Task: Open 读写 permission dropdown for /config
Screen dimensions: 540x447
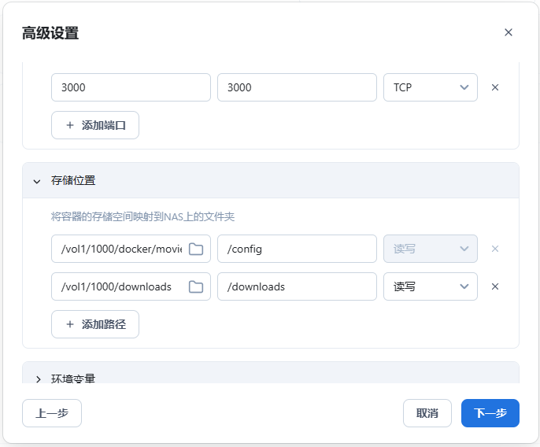Action: pos(430,249)
